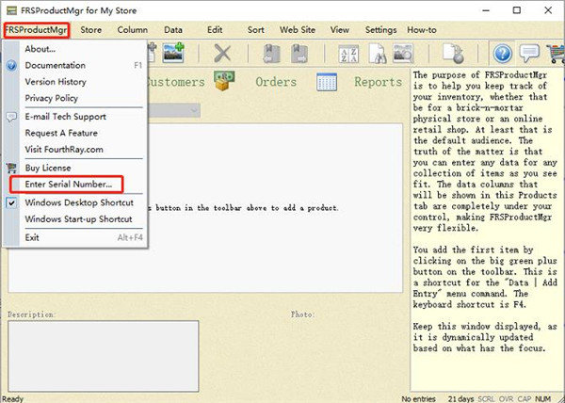
Task: Click the A-Z sort toolbar icon
Action: [x=343, y=54]
